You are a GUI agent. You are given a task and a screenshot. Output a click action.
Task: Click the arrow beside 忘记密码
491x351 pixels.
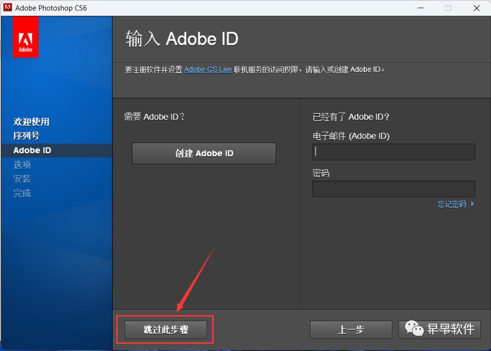coord(472,204)
